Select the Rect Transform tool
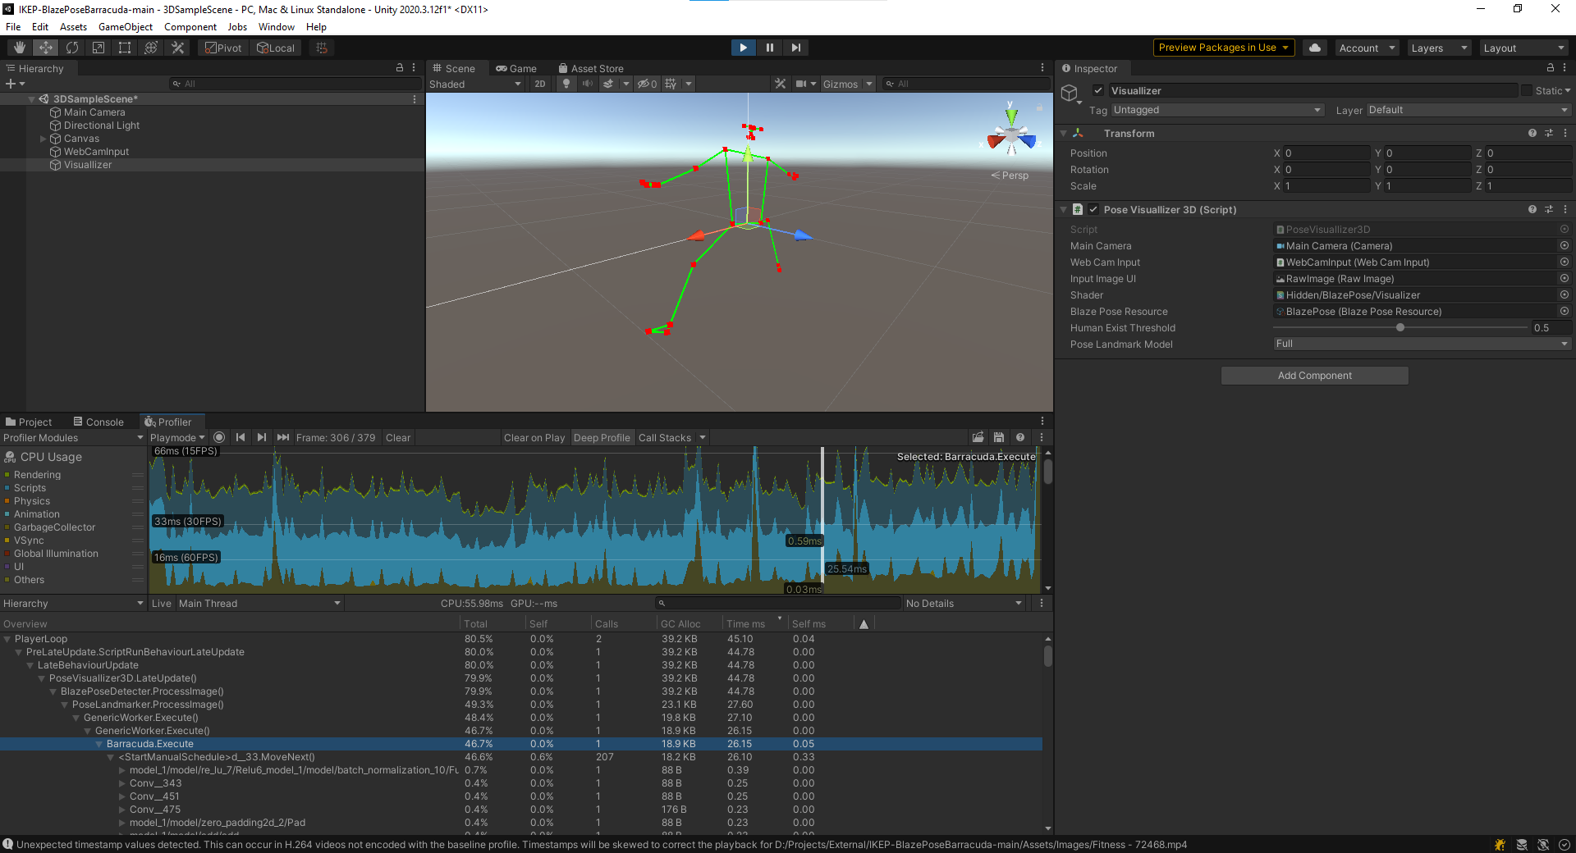This screenshot has width=1576, height=853. click(x=124, y=47)
